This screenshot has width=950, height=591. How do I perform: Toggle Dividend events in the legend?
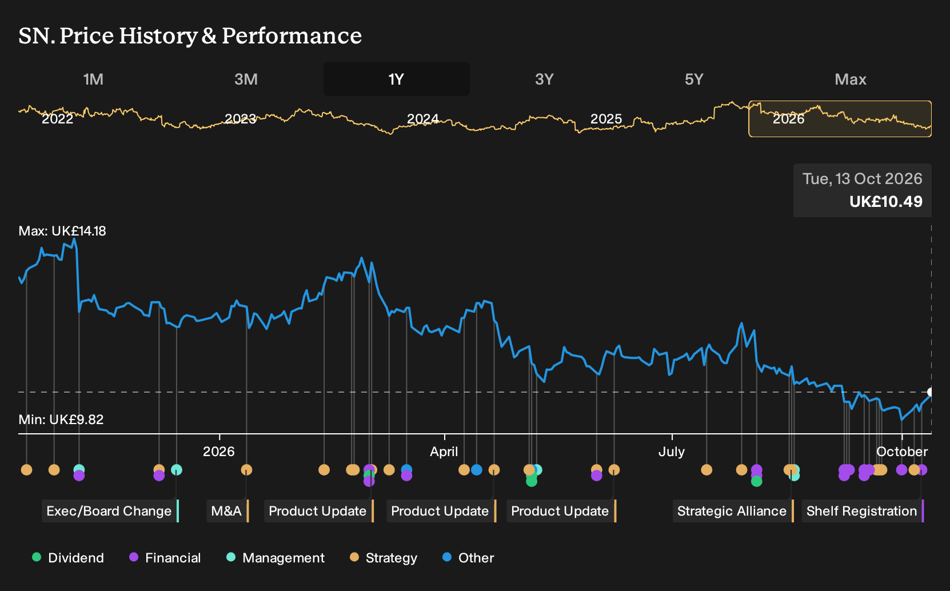[68, 558]
